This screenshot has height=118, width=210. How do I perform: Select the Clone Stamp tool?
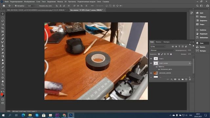point(3,46)
